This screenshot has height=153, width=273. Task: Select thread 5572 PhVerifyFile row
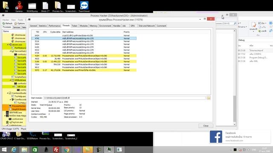[84, 70]
